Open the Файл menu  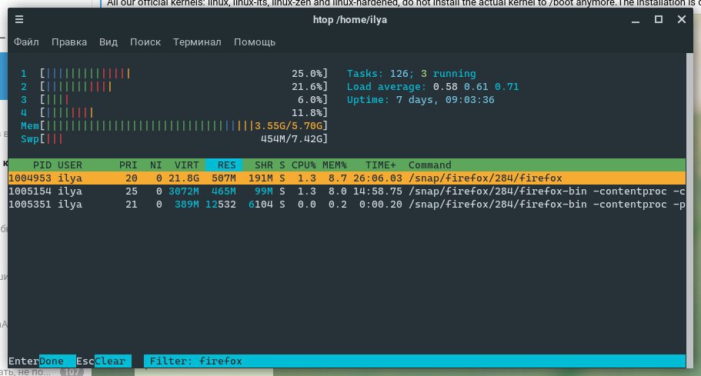[x=26, y=42]
